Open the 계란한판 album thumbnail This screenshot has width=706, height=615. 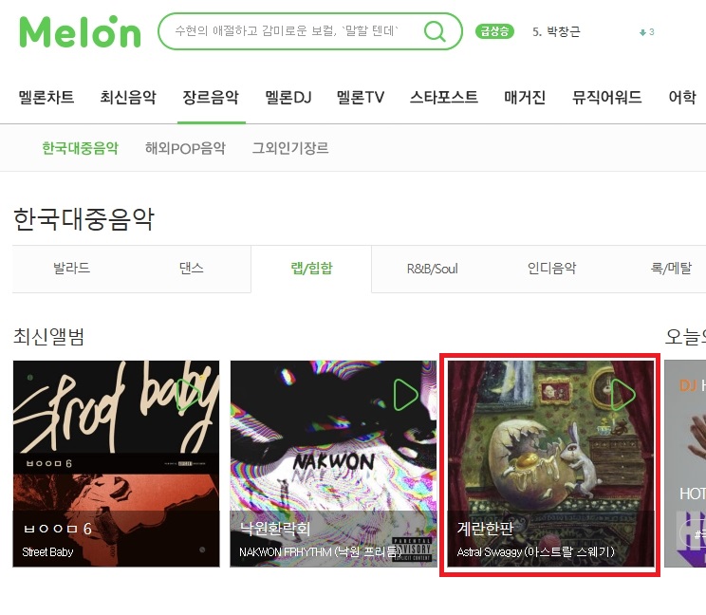pos(550,464)
